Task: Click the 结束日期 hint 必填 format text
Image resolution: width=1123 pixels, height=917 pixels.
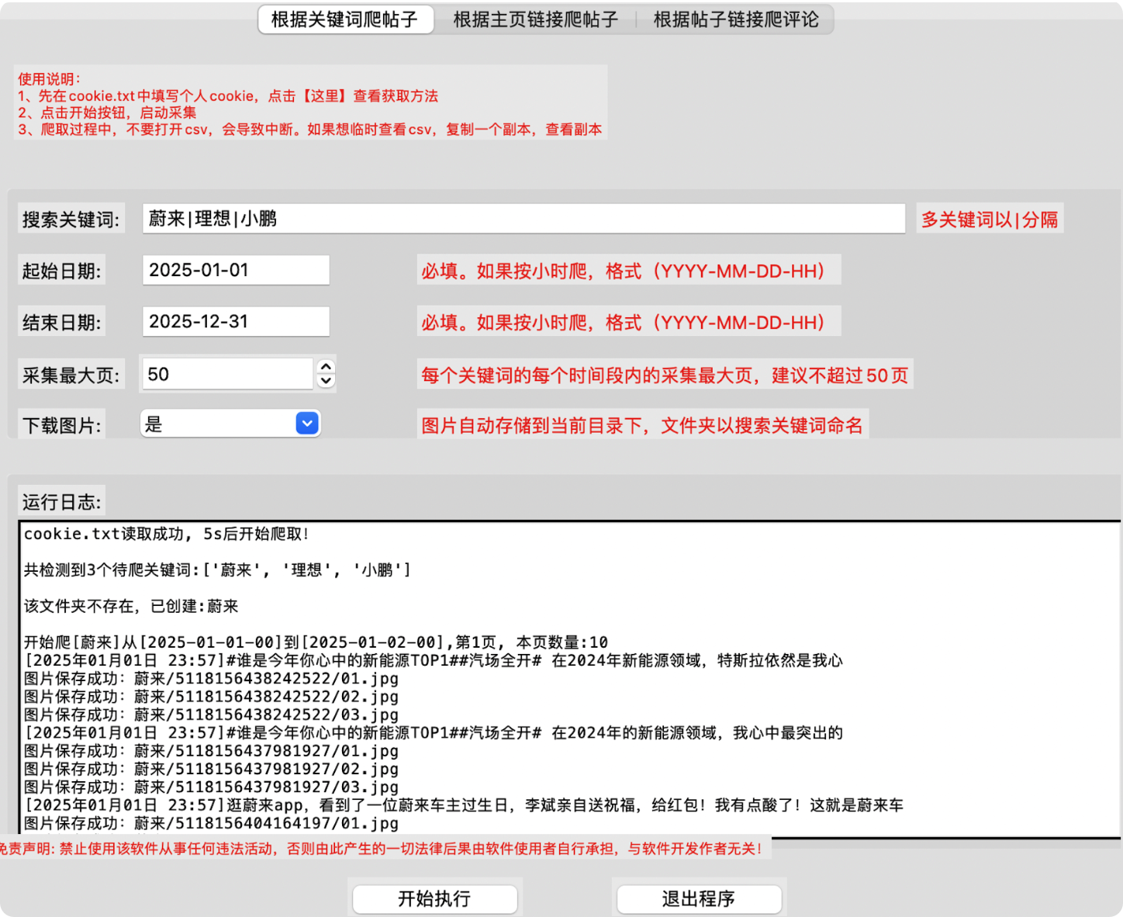Action: click(x=629, y=322)
